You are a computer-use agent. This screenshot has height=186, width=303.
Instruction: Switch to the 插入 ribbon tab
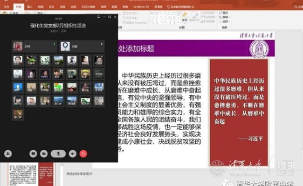(x=30, y=7)
